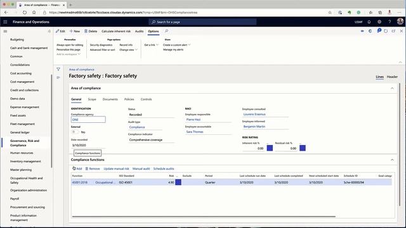
Task: Show related information list icon below filter
Action: tap(58, 77)
